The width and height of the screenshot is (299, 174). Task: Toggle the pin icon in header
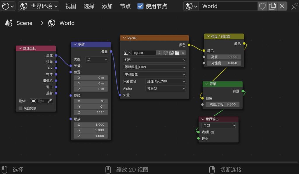[x=294, y=6]
